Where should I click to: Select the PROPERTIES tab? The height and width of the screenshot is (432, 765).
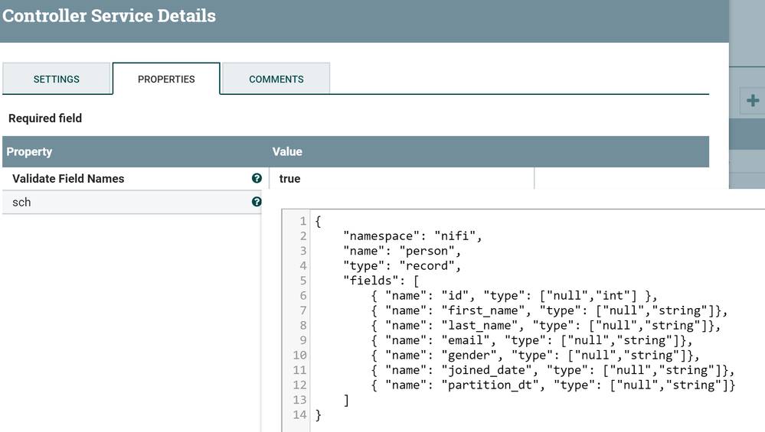coord(166,79)
